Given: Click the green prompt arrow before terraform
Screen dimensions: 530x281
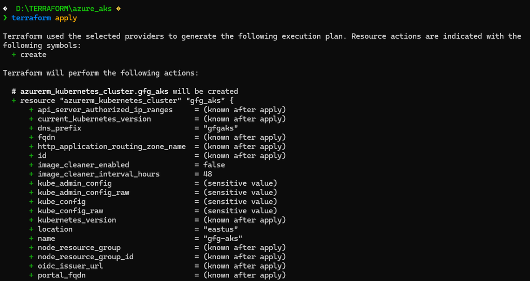Looking at the screenshot, I should [x=5, y=18].
